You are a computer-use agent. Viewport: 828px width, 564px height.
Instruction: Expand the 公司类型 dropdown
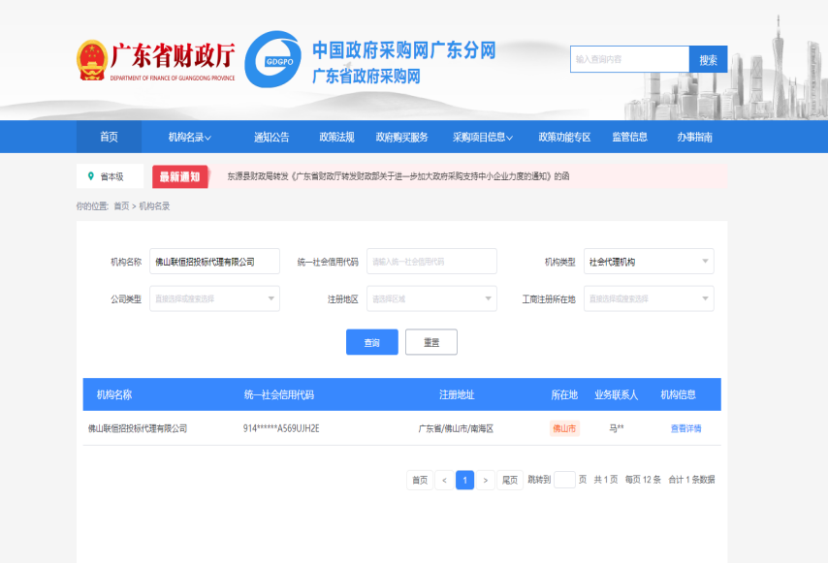tap(214, 299)
